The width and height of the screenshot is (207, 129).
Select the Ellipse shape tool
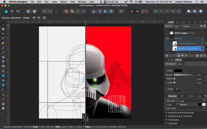pos(3,80)
